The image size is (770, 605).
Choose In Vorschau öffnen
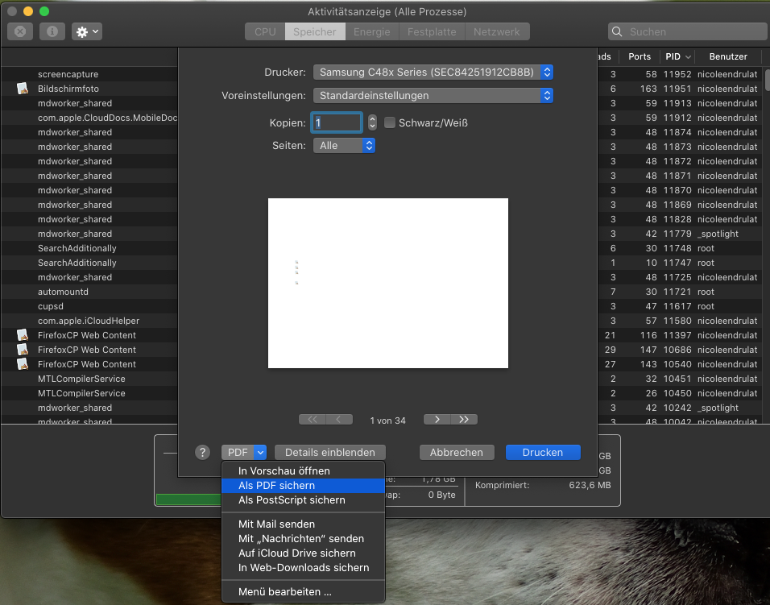coord(284,471)
